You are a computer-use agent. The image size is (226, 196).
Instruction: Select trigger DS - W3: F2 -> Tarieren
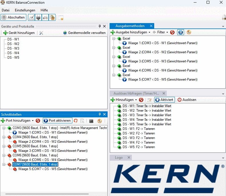click(139, 138)
